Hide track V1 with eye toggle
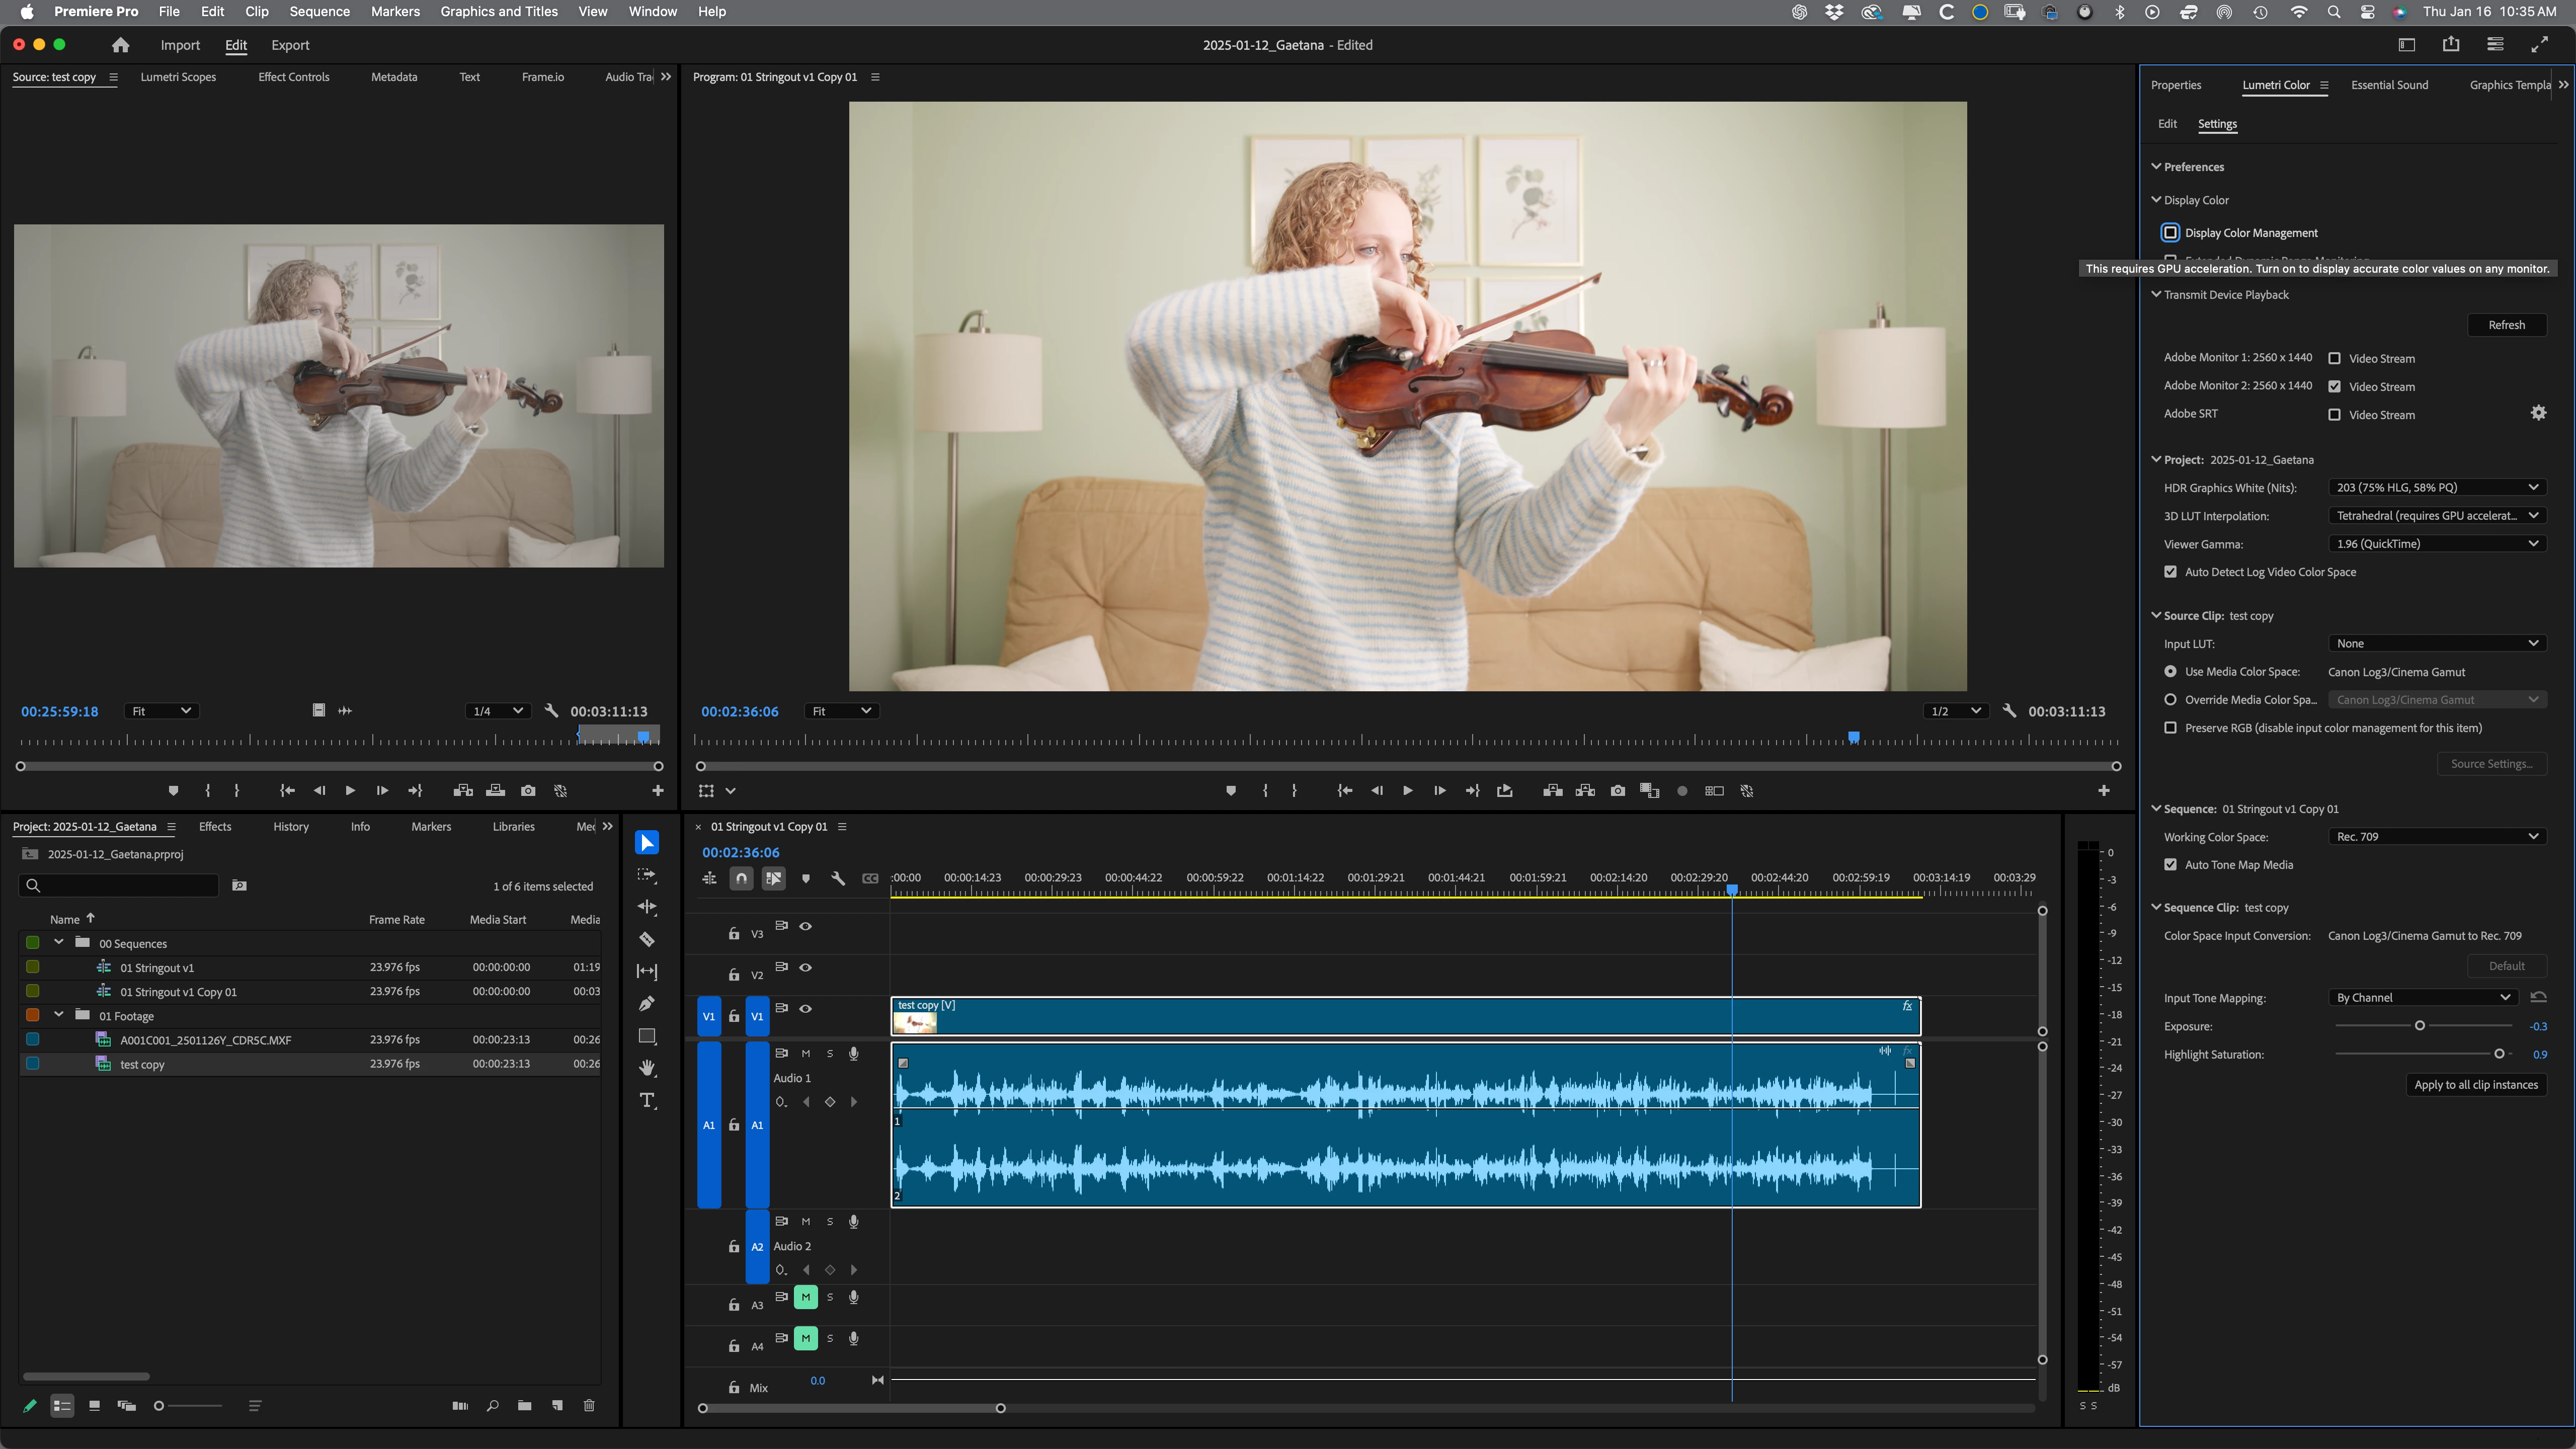Viewport: 2576px width, 1449px height. pos(805,1008)
